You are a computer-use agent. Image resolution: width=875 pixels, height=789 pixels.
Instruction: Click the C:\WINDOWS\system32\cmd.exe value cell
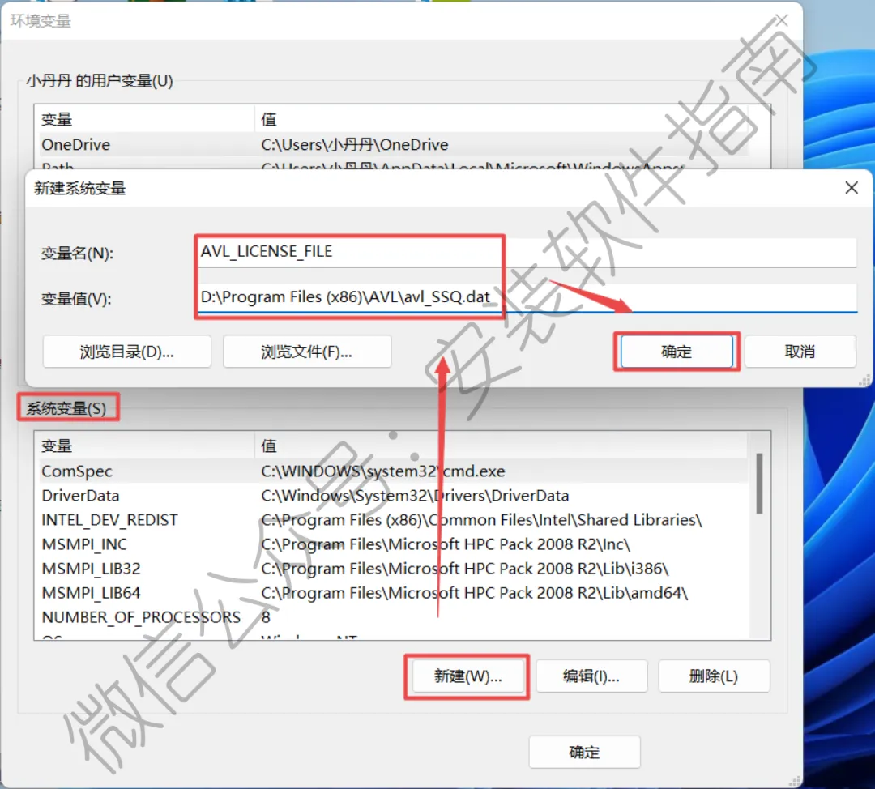pos(382,471)
